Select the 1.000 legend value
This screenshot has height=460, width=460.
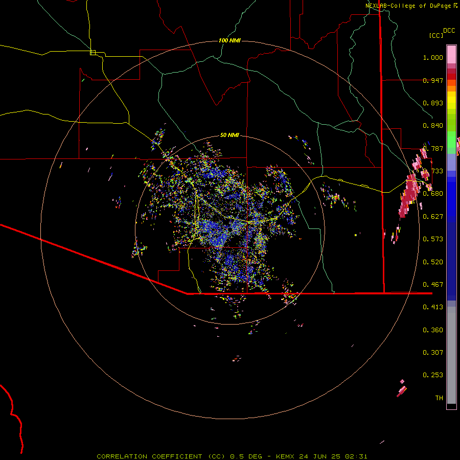[433, 57]
